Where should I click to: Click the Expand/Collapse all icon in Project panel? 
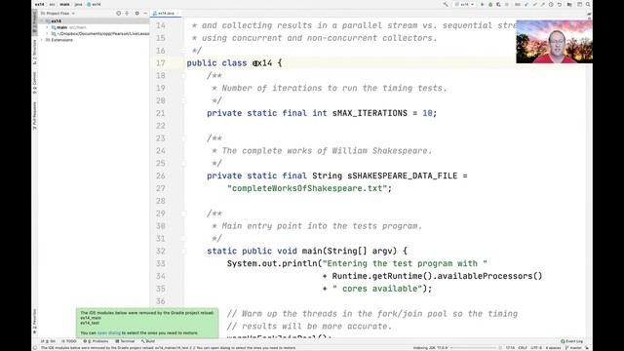coord(127,13)
